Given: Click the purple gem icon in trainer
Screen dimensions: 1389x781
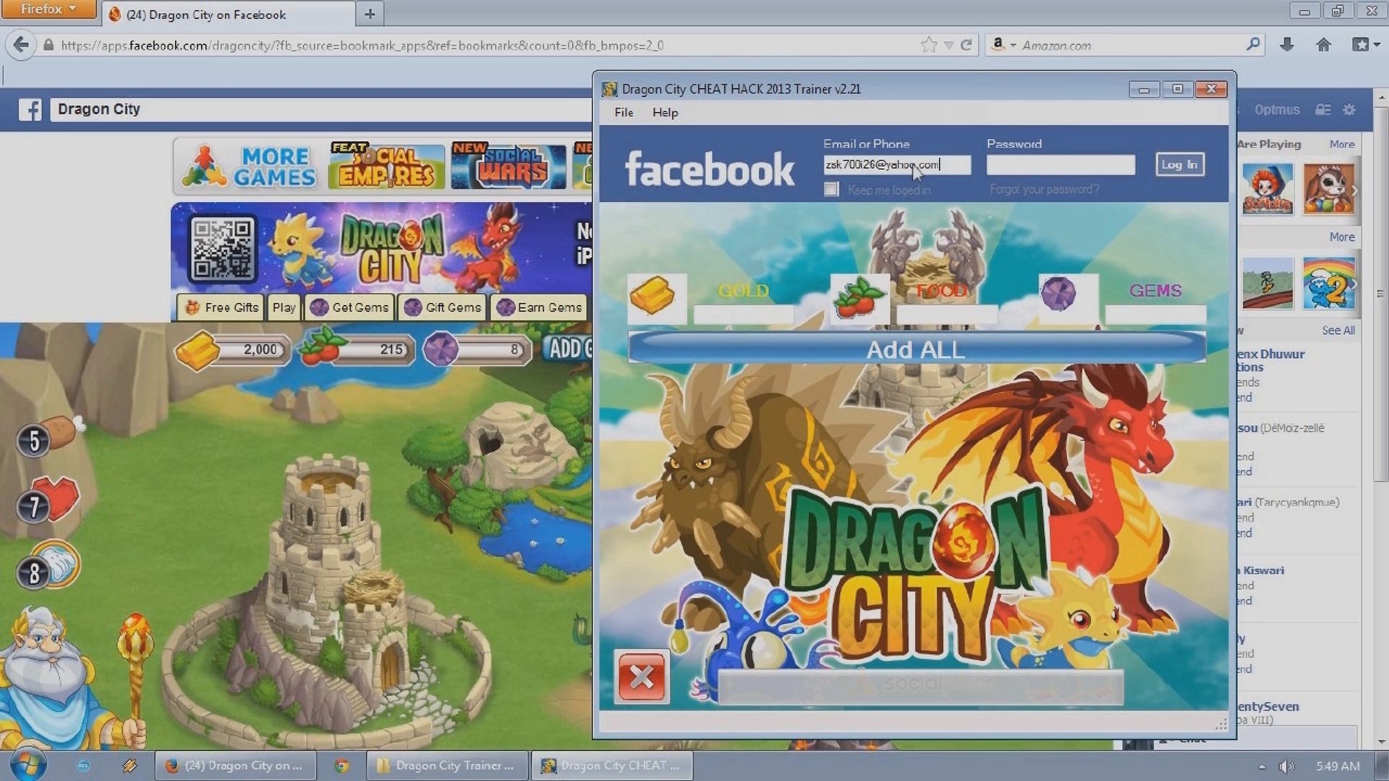Looking at the screenshot, I should coord(1067,297).
